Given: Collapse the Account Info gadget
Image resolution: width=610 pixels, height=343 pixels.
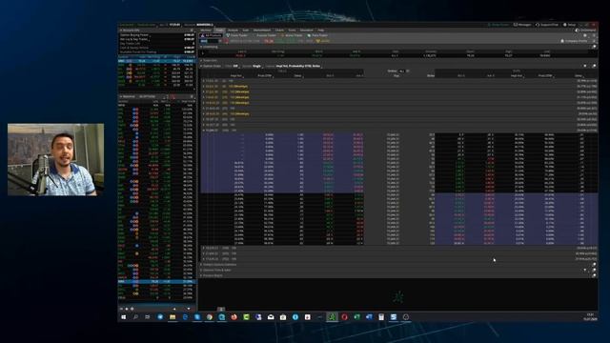Looking at the screenshot, I should (x=121, y=30).
